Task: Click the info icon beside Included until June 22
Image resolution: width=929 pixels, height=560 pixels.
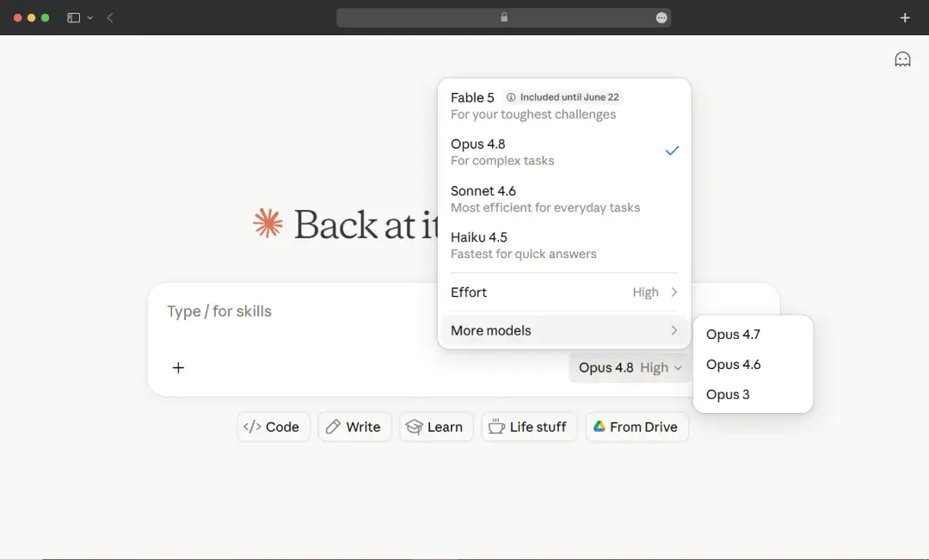Action: click(511, 97)
